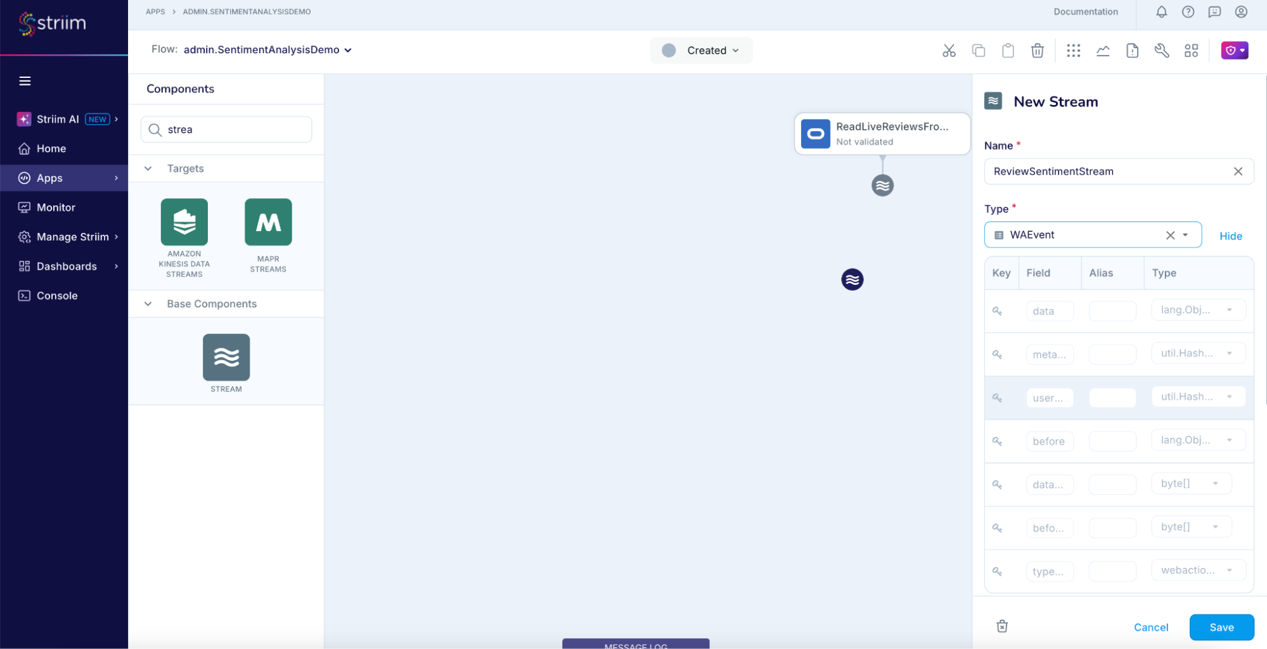The image size is (1267, 649).
Task: Click the Striim logo
Action: [x=52, y=23]
